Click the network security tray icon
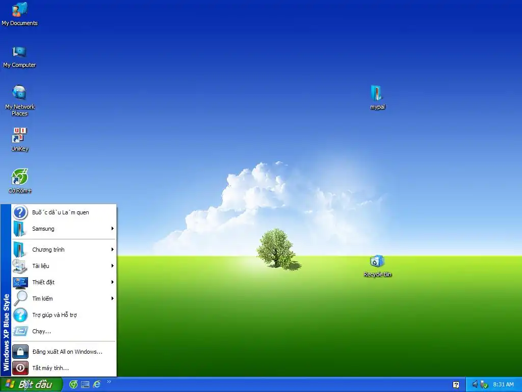This screenshot has width=522, height=392. (x=484, y=384)
